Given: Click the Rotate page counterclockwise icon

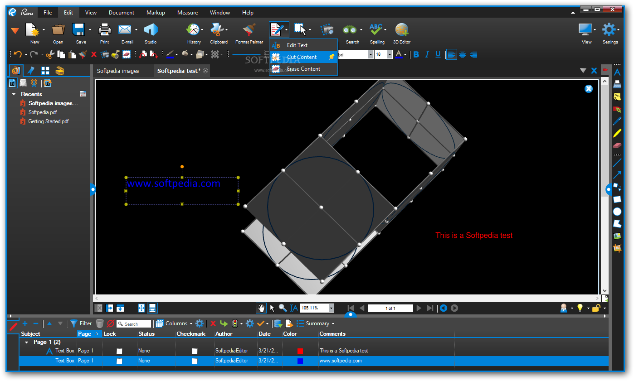Looking at the screenshot, I should 142,54.
